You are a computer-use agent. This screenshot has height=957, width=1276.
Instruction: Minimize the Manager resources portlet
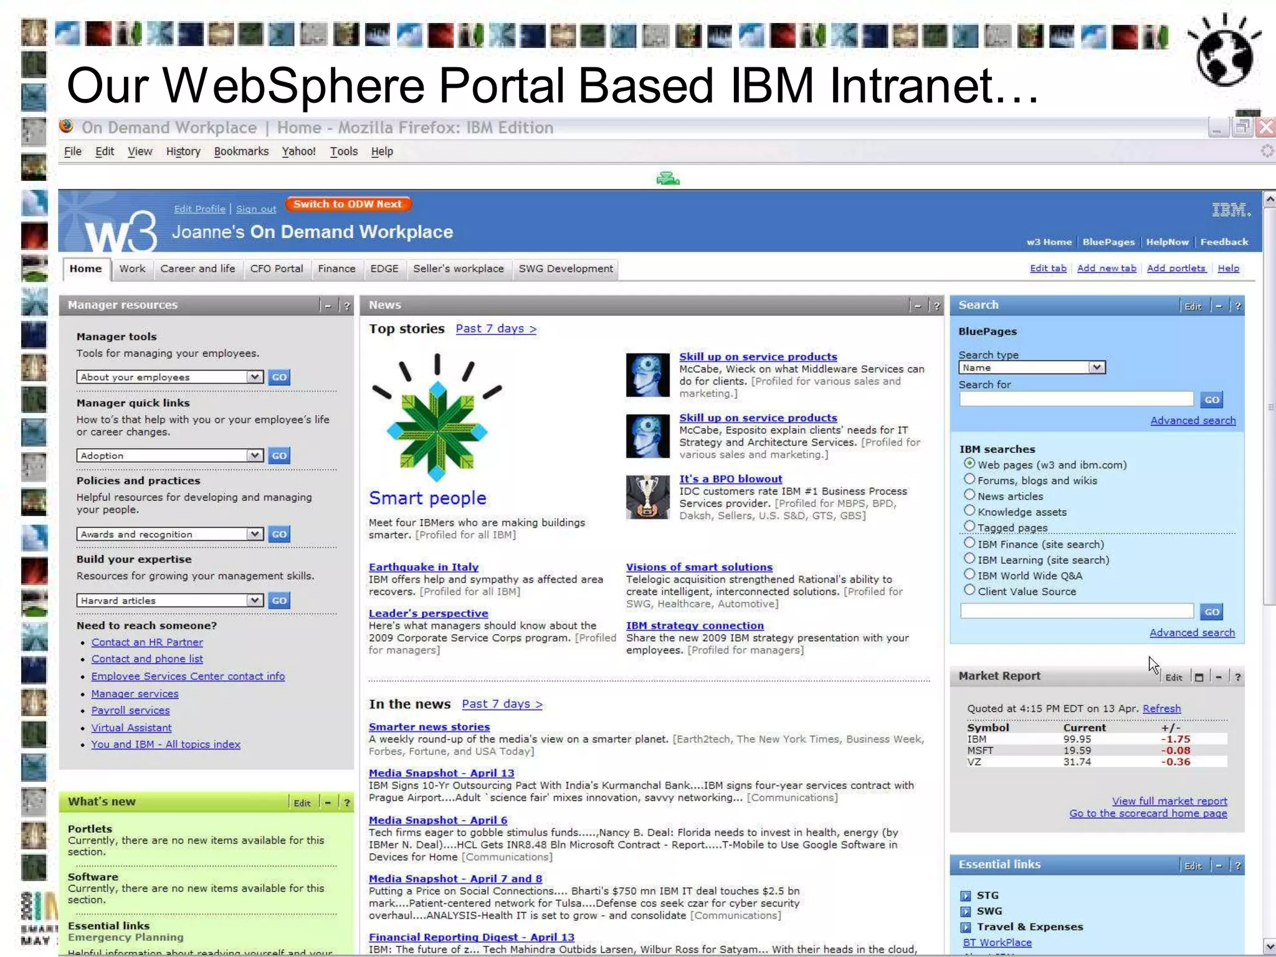tap(328, 306)
